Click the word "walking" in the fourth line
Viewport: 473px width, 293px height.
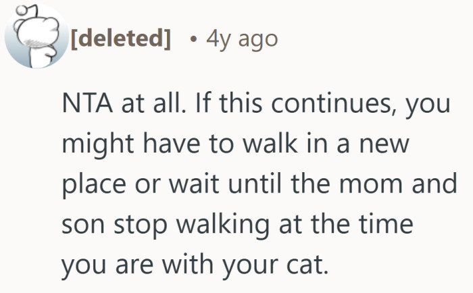(237, 224)
